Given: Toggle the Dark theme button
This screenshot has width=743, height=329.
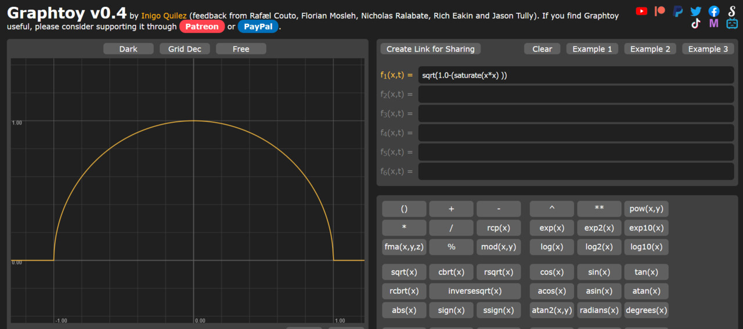Looking at the screenshot, I should coord(128,49).
